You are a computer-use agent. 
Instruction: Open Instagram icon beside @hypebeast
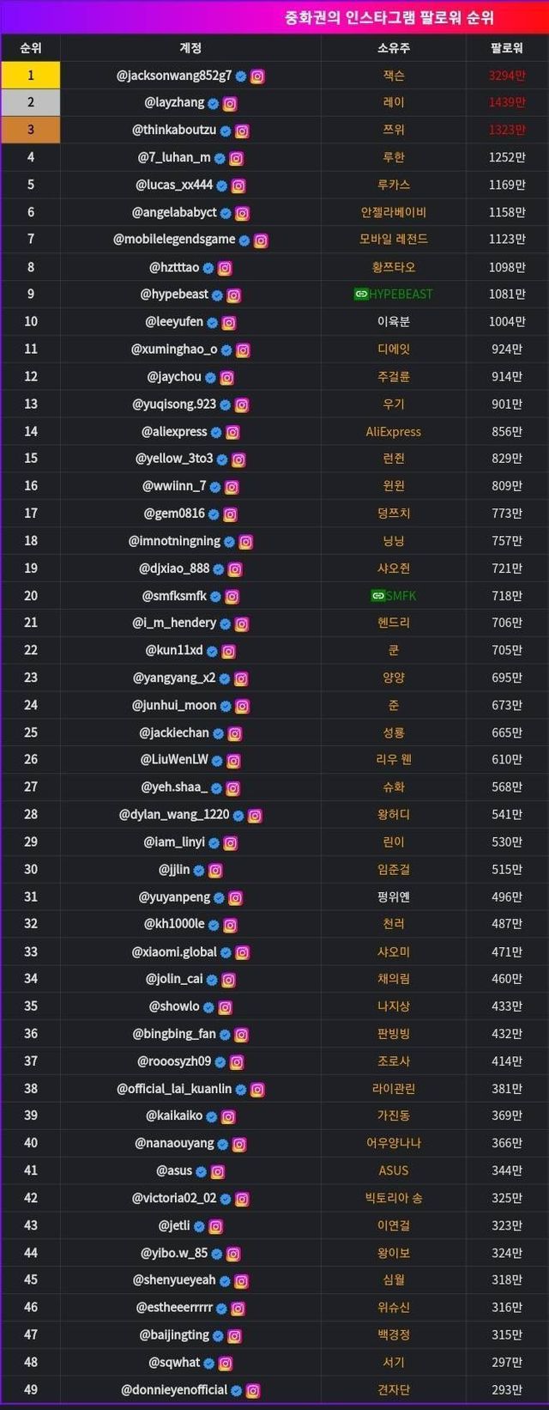click(x=234, y=295)
